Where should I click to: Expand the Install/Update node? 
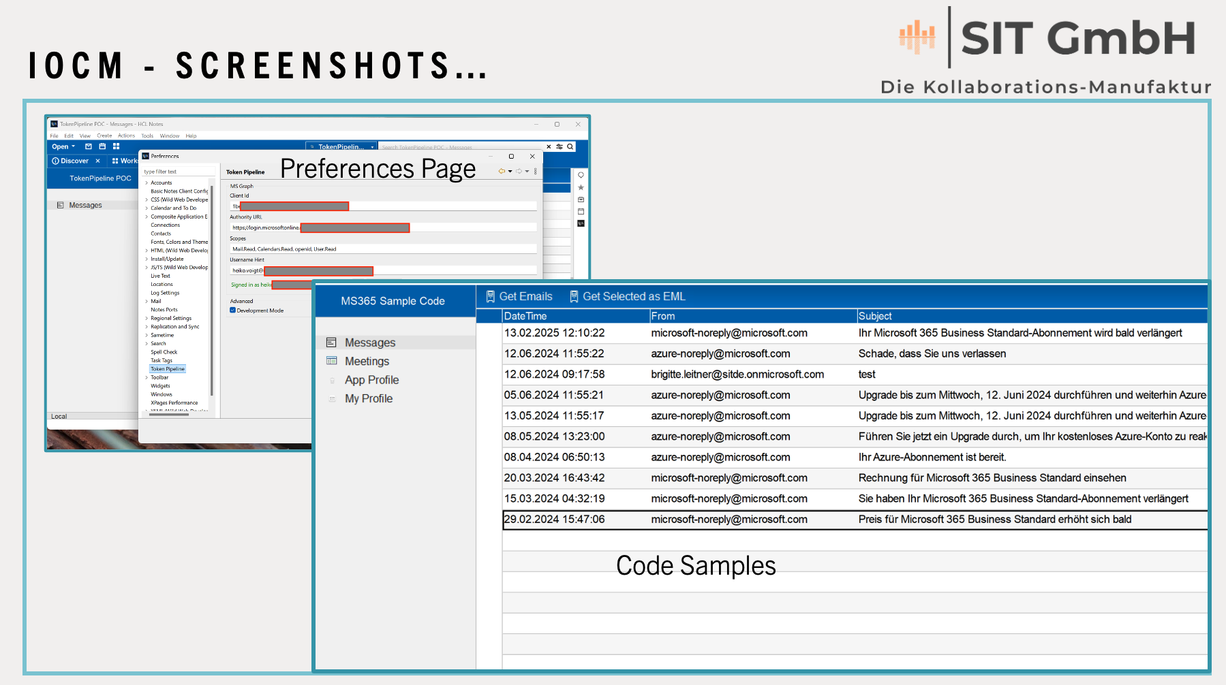pyautogui.click(x=146, y=259)
